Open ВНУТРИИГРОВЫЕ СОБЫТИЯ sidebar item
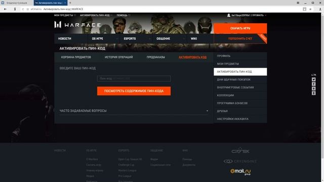Screen dimensions: 324x182 tap(240, 87)
